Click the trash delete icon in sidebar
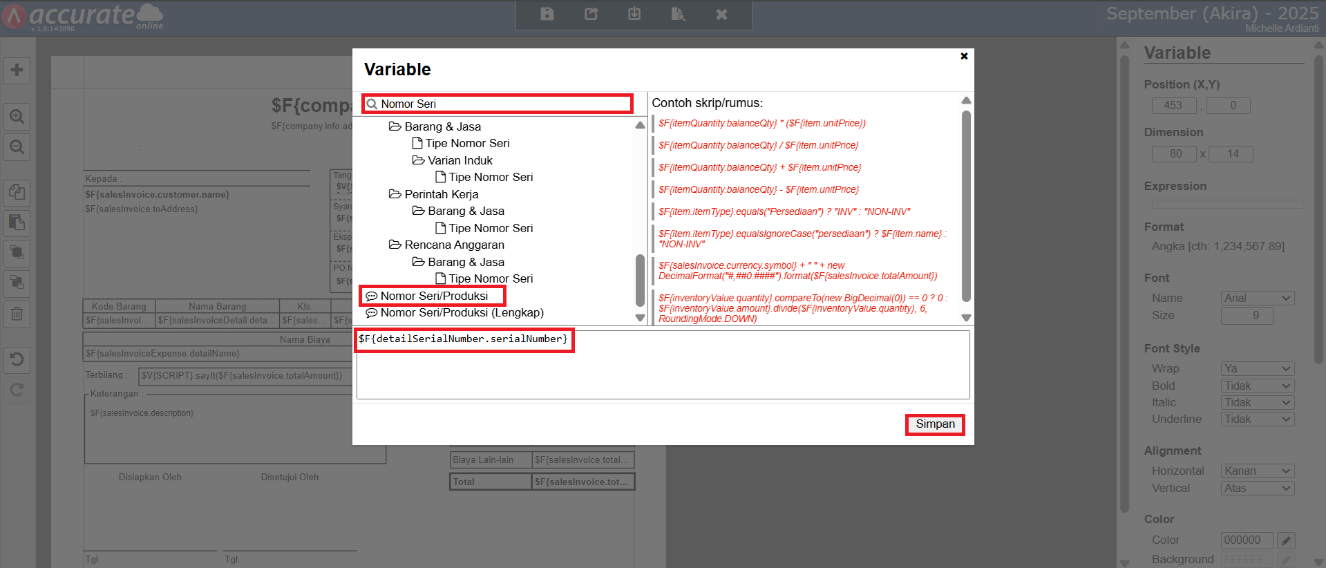This screenshot has height=568, width=1326. tap(17, 314)
